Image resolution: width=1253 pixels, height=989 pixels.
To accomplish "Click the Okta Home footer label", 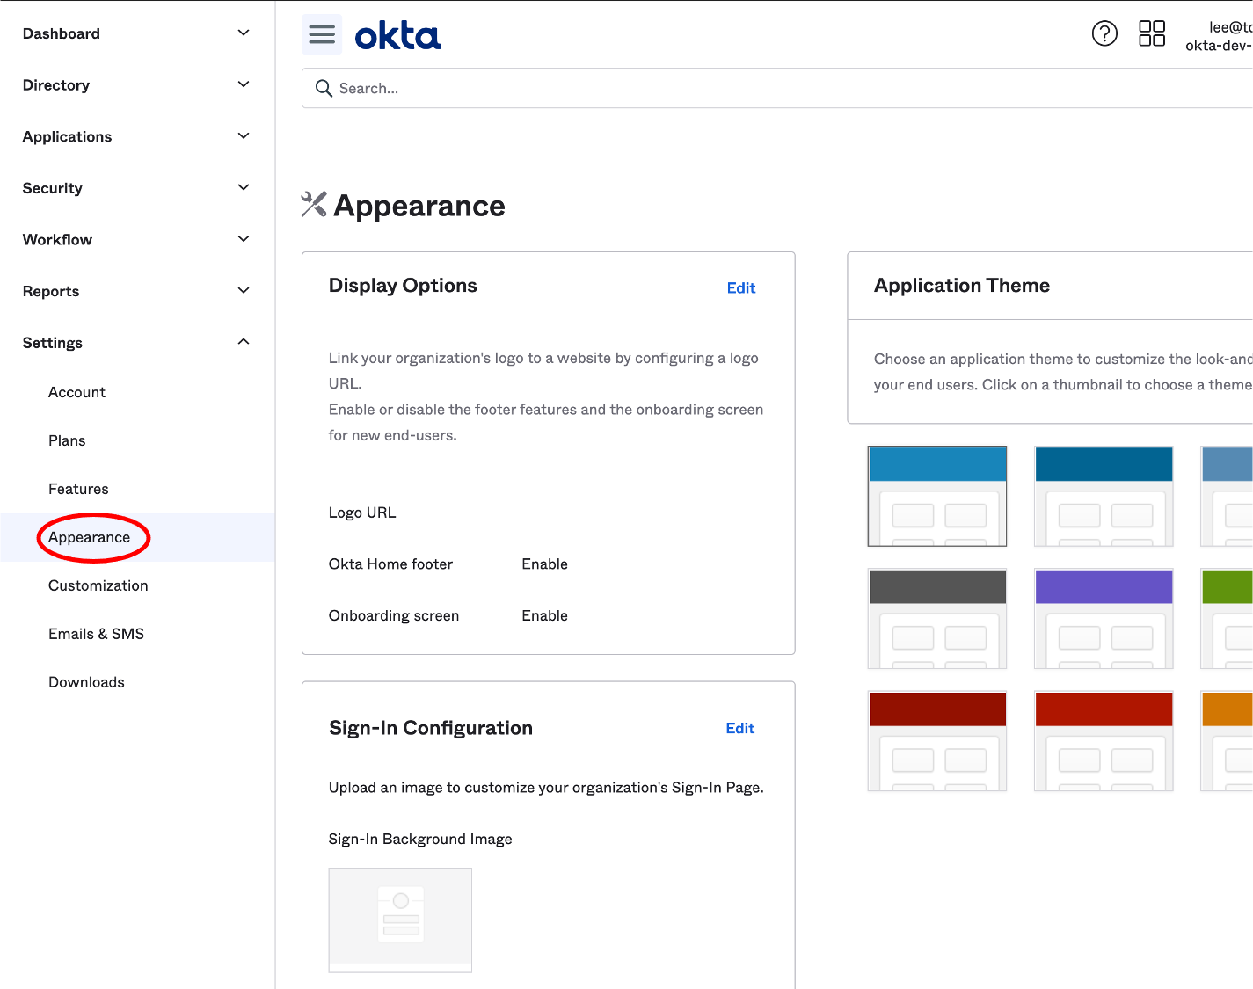I will point(390,564).
